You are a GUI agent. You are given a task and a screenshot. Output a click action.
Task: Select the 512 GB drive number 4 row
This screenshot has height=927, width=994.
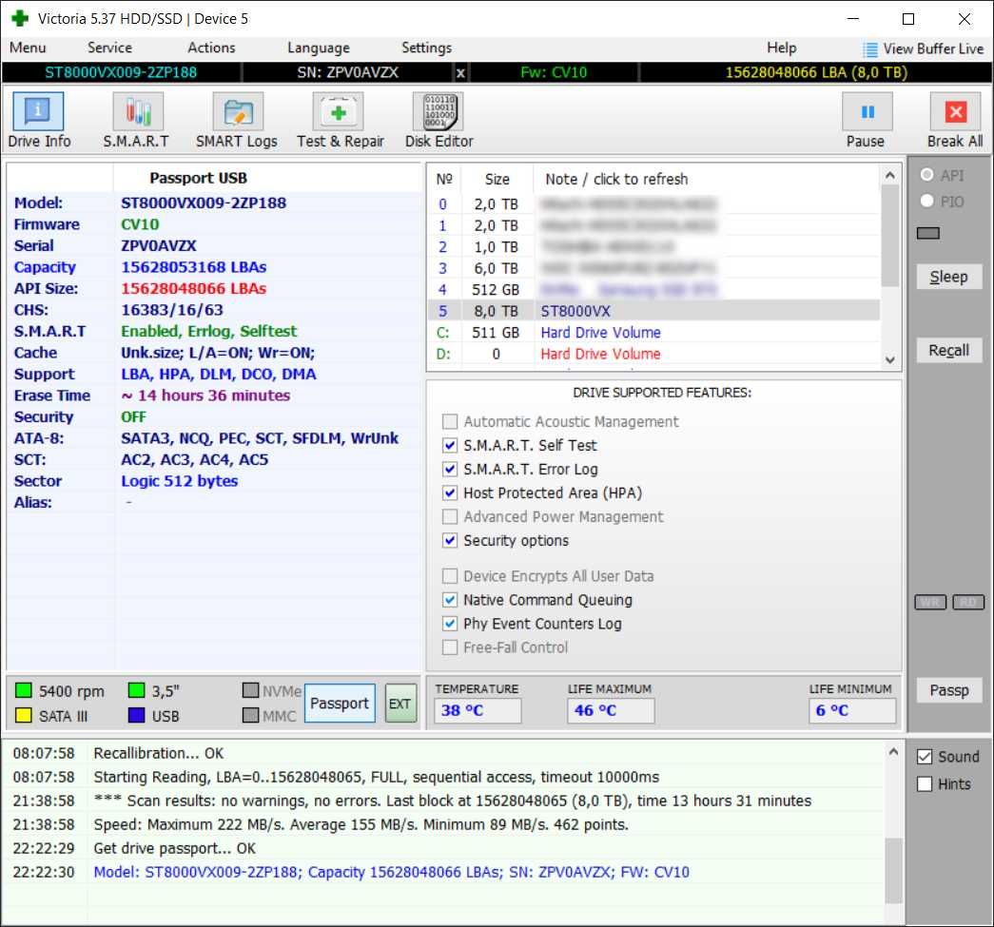point(653,290)
